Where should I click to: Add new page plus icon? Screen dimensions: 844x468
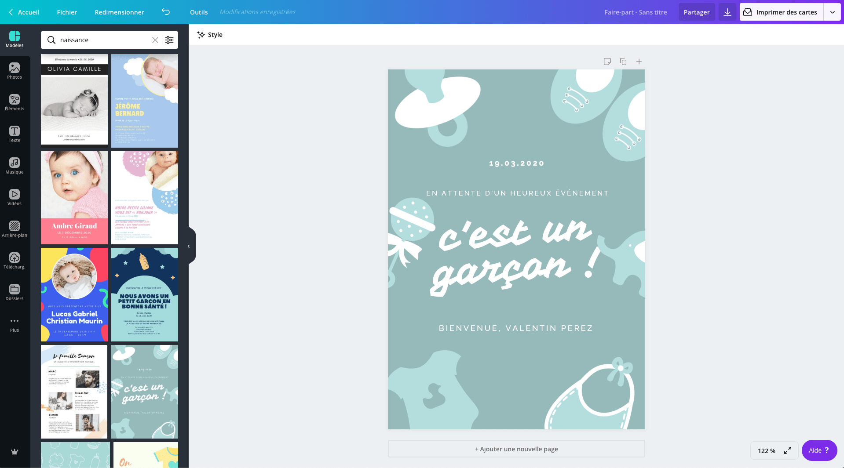(x=639, y=62)
